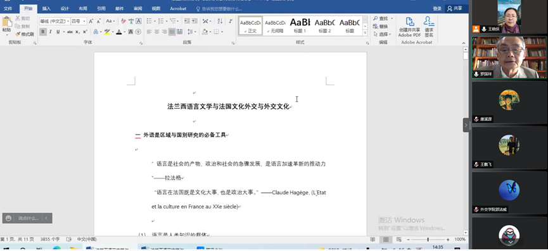Click the 共享 share button

(455, 9)
